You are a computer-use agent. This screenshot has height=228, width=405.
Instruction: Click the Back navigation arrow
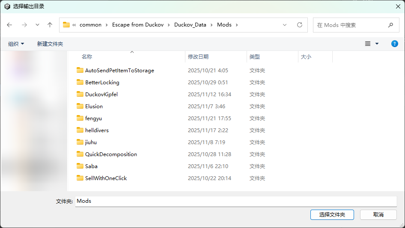point(10,25)
